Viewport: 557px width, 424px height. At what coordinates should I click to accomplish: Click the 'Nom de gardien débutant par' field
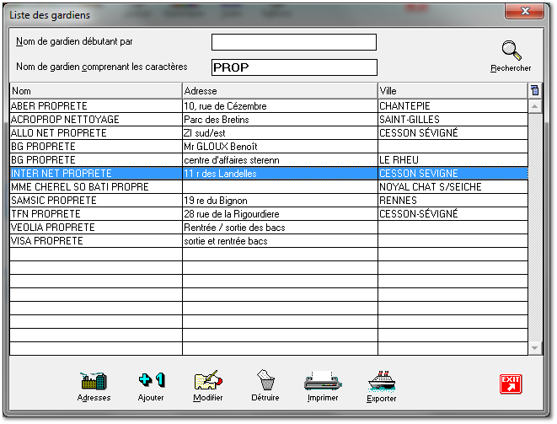click(293, 42)
